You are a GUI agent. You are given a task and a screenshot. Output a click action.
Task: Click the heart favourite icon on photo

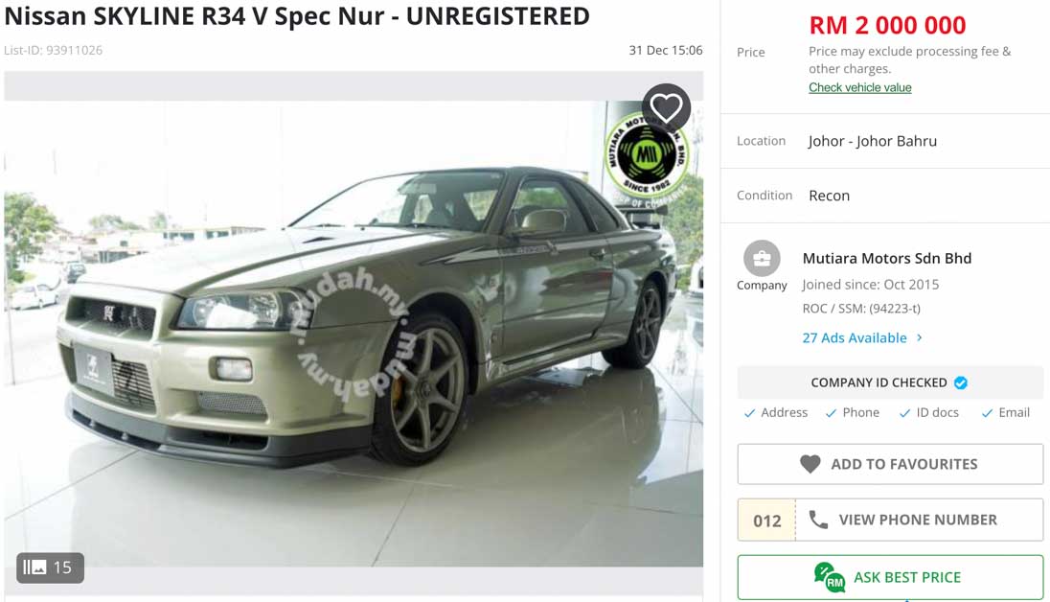coord(666,108)
